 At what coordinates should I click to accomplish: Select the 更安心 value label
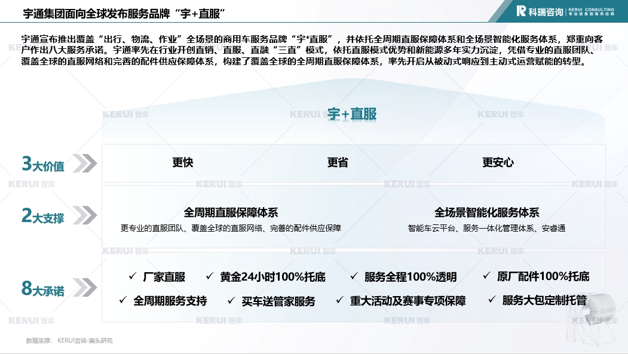(x=498, y=162)
